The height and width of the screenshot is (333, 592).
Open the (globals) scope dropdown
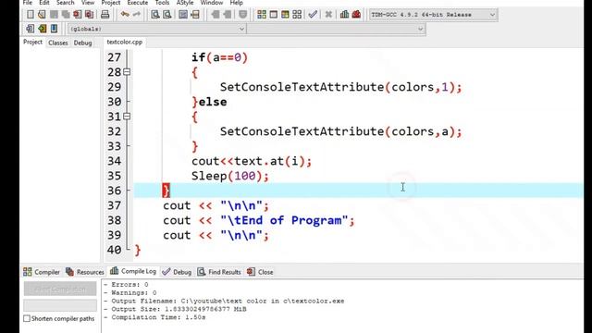[156, 29]
